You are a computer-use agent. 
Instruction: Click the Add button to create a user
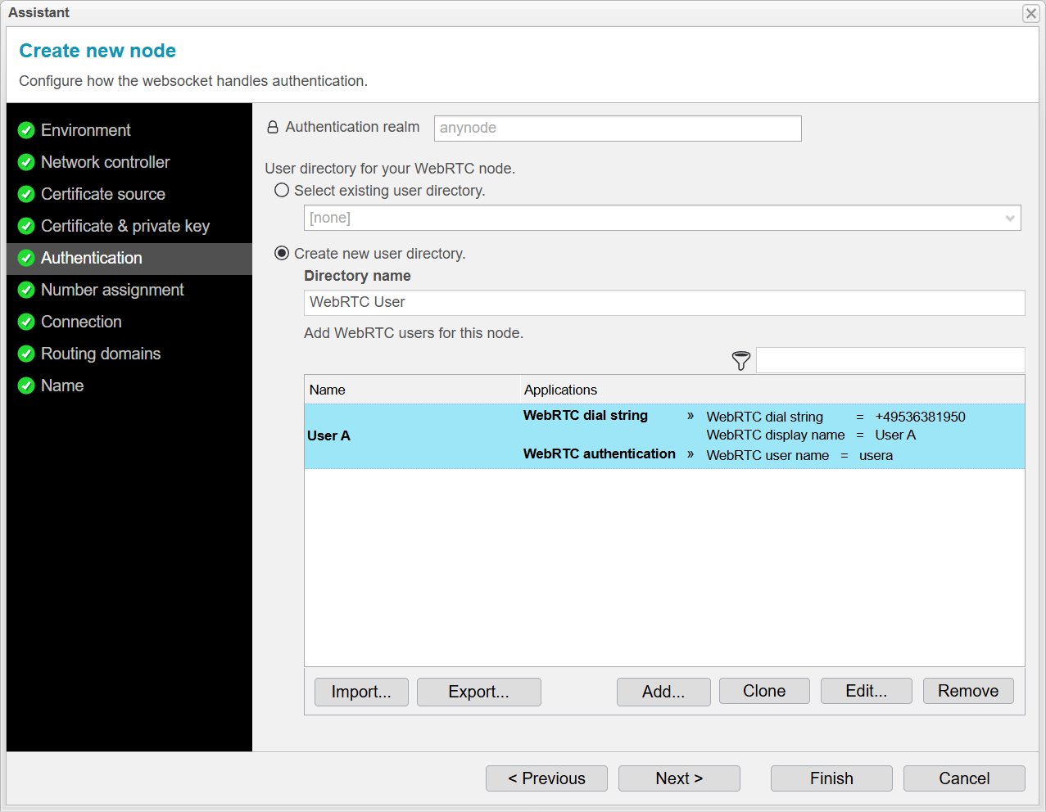coord(663,691)
